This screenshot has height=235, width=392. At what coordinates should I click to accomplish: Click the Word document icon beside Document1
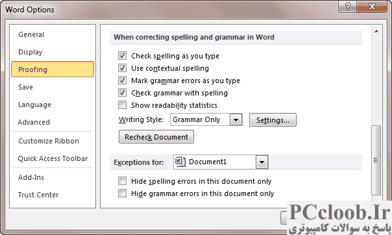(180, 162)
